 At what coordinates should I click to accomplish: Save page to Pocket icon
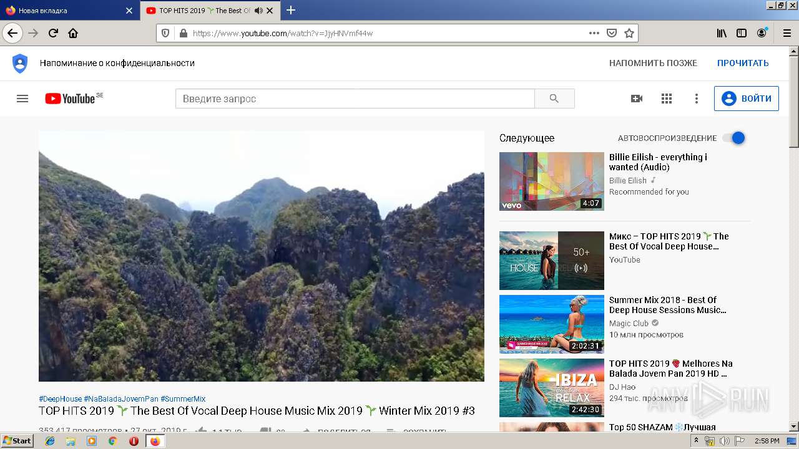pyautogui.click(x=612, y=33)
